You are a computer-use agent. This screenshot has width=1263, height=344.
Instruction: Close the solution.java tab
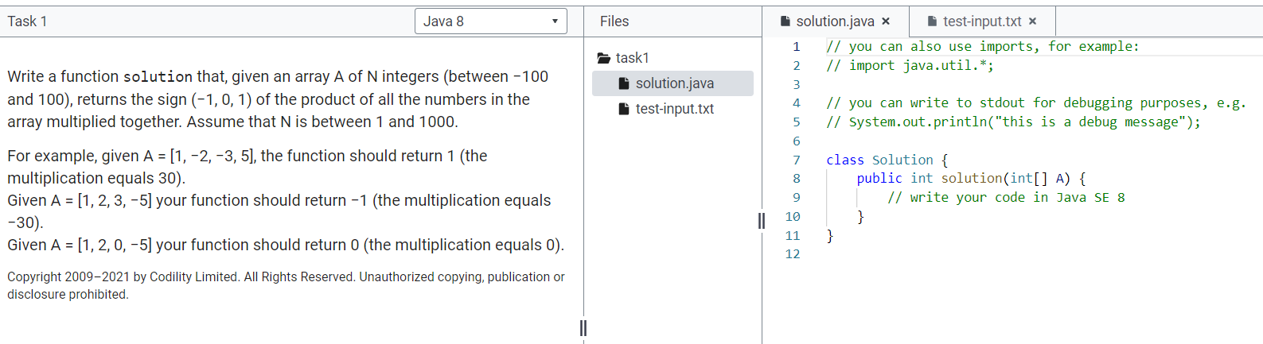click(x=886, y=21)
